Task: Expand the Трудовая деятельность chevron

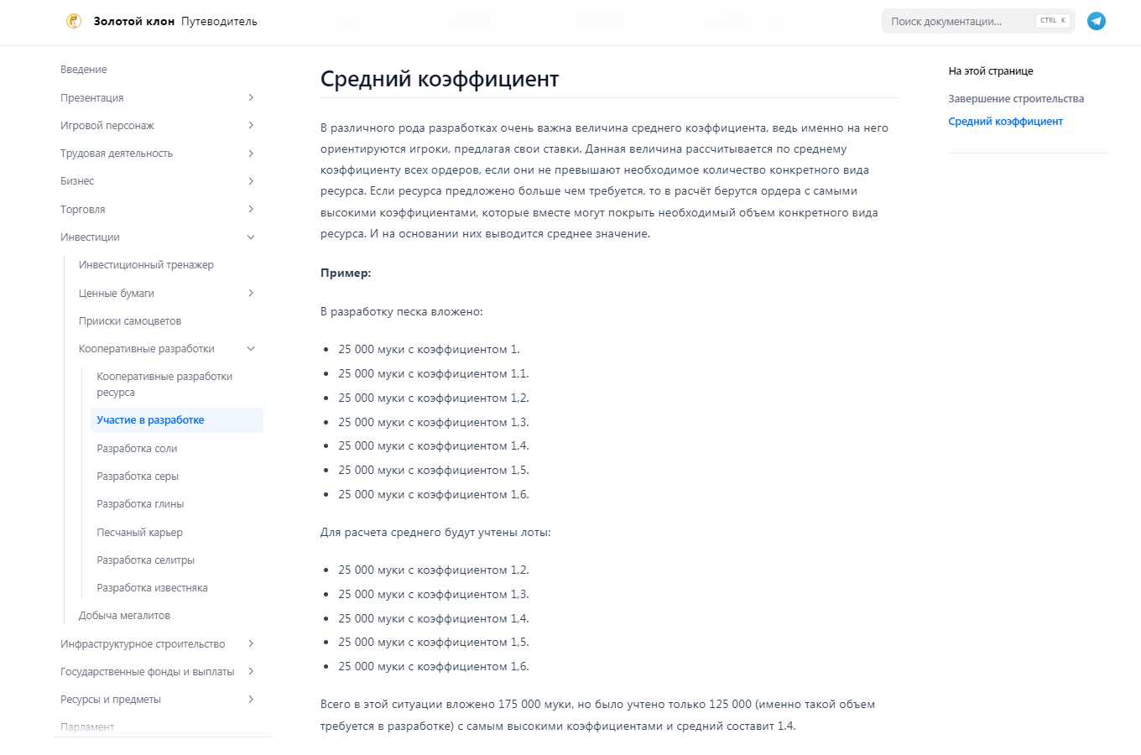Action: click(251, 154)
